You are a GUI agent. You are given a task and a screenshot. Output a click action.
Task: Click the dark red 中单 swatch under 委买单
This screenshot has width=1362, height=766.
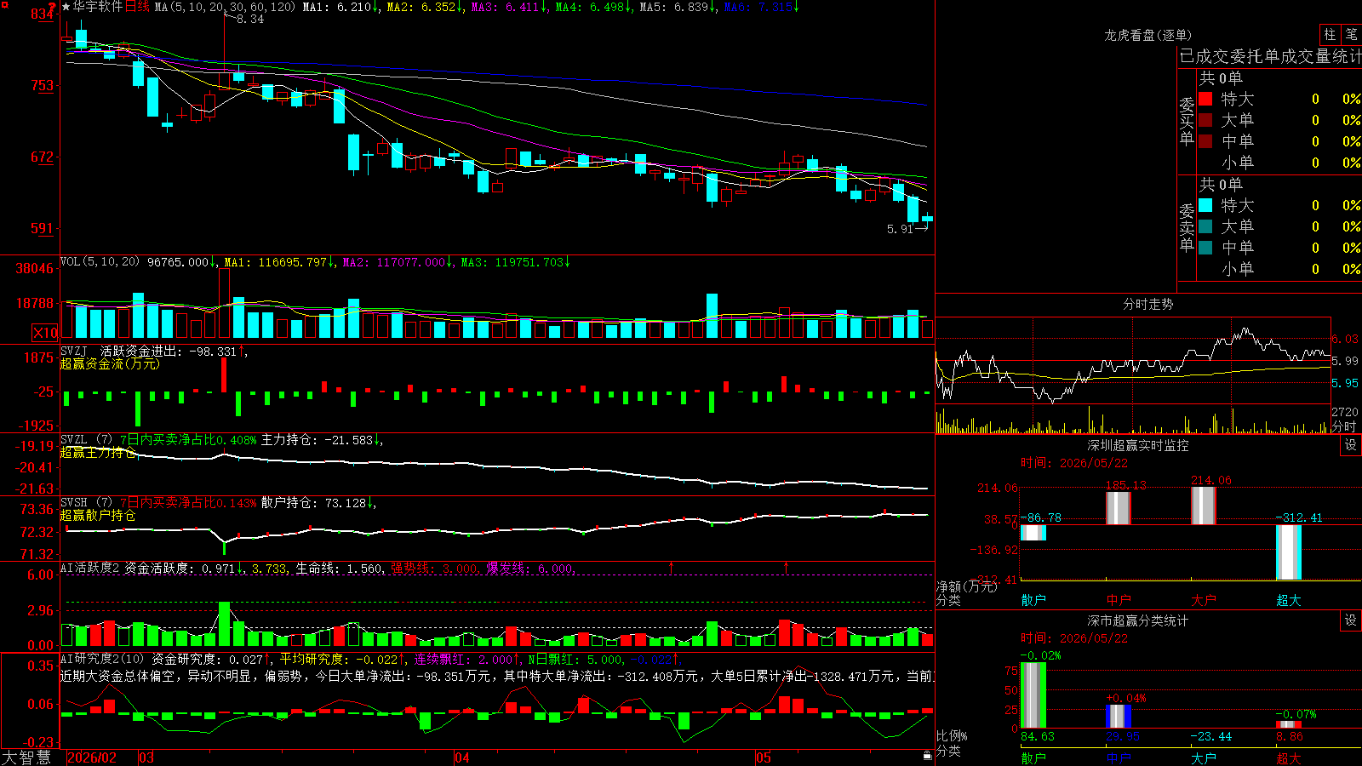[x=1205, y=141]
